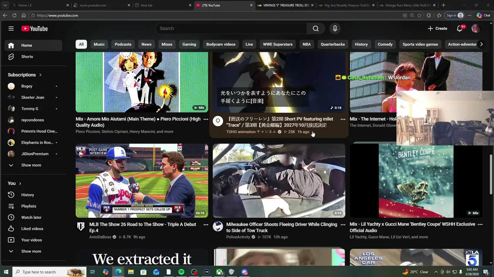Open Spotify from the taskbar
494x277 pixels.
coord(181,272)
